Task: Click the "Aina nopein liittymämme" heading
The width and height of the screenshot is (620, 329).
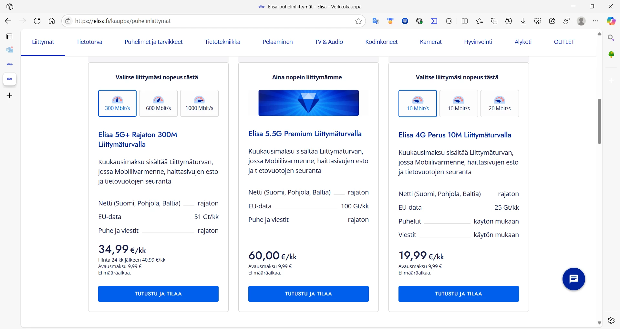Action: coord(307,77)
